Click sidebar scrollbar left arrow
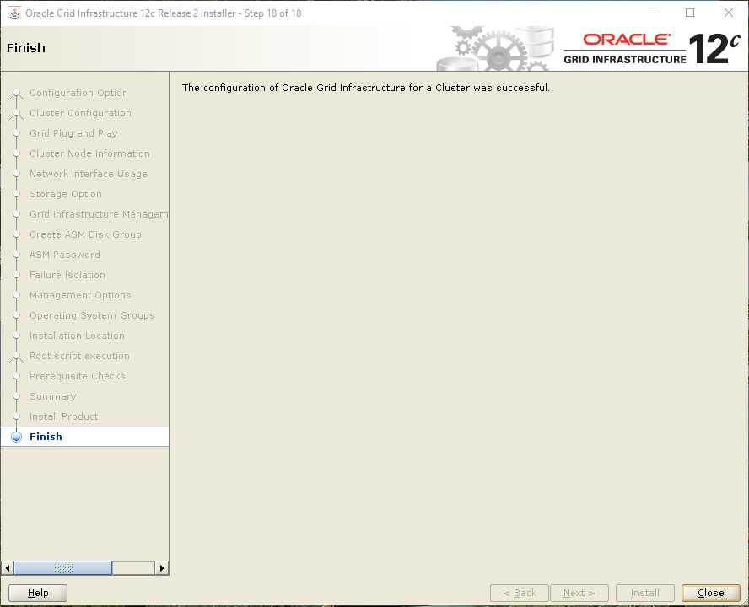Screen dimensions: 749x607 coord(7,568)
